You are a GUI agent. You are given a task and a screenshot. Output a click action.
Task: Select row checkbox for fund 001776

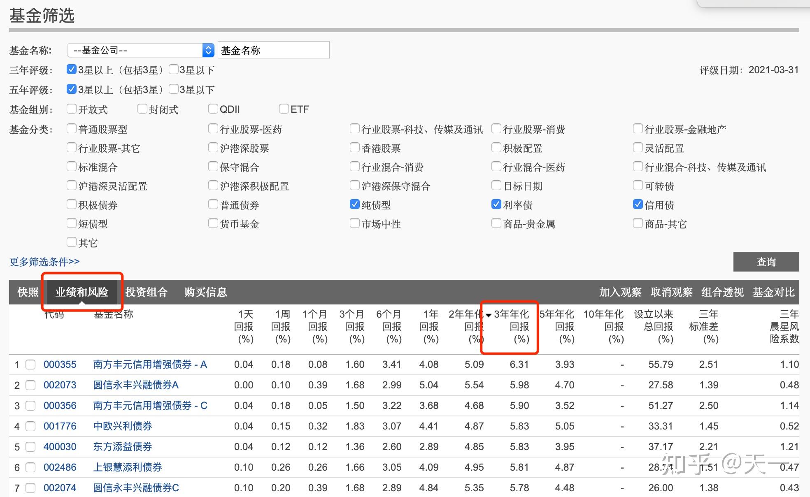pos(30,426)
